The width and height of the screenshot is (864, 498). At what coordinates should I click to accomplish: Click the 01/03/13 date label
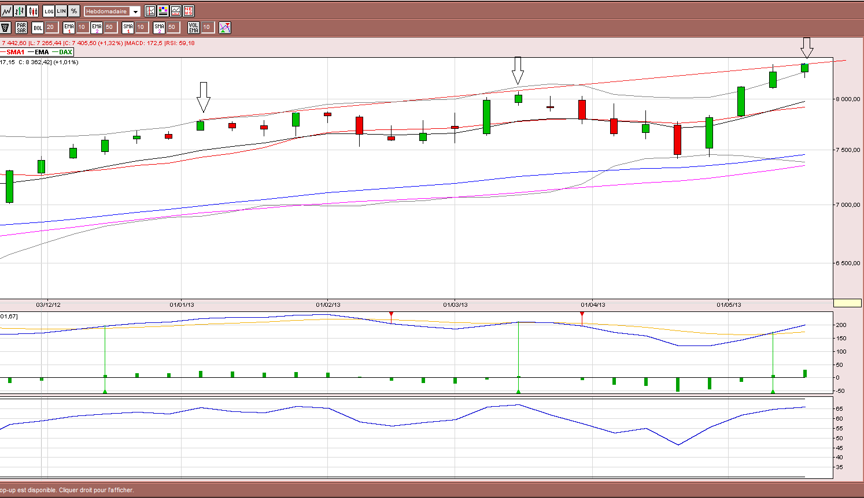click(x=456, y=304)
